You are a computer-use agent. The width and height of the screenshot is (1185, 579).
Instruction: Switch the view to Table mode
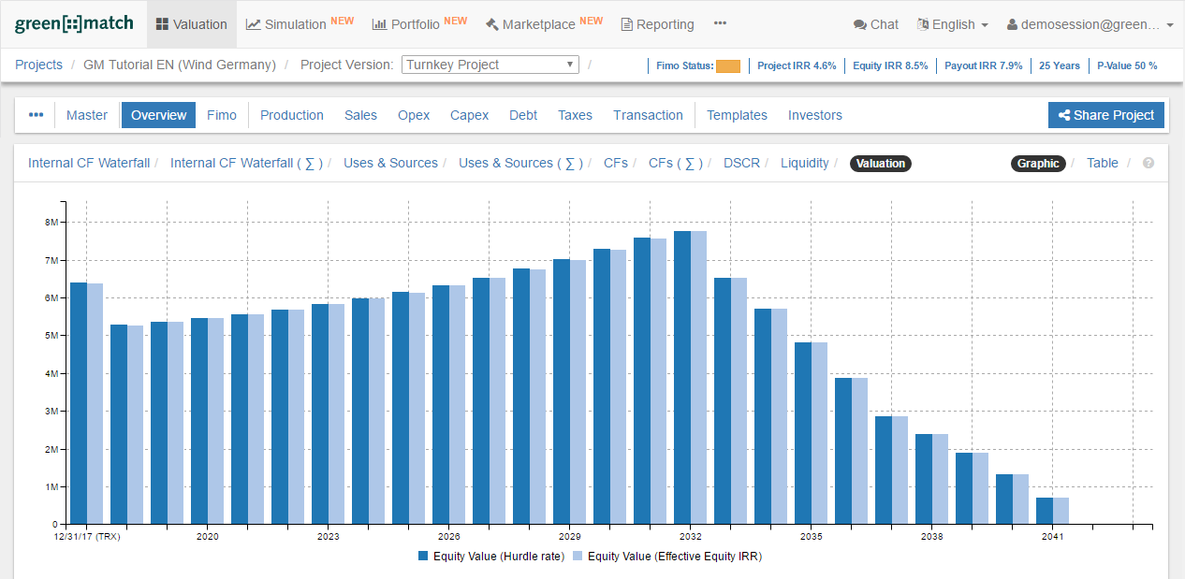tap(1102, 163)
